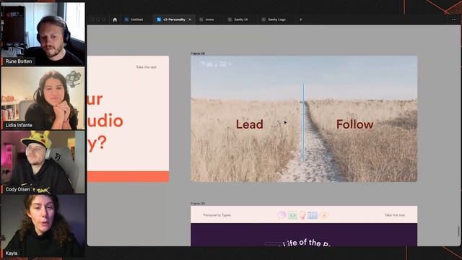Click the small icon cluster in field frame top-left
Image resolution: width=462 pixels, height=260 pixels.
point(215,64)
